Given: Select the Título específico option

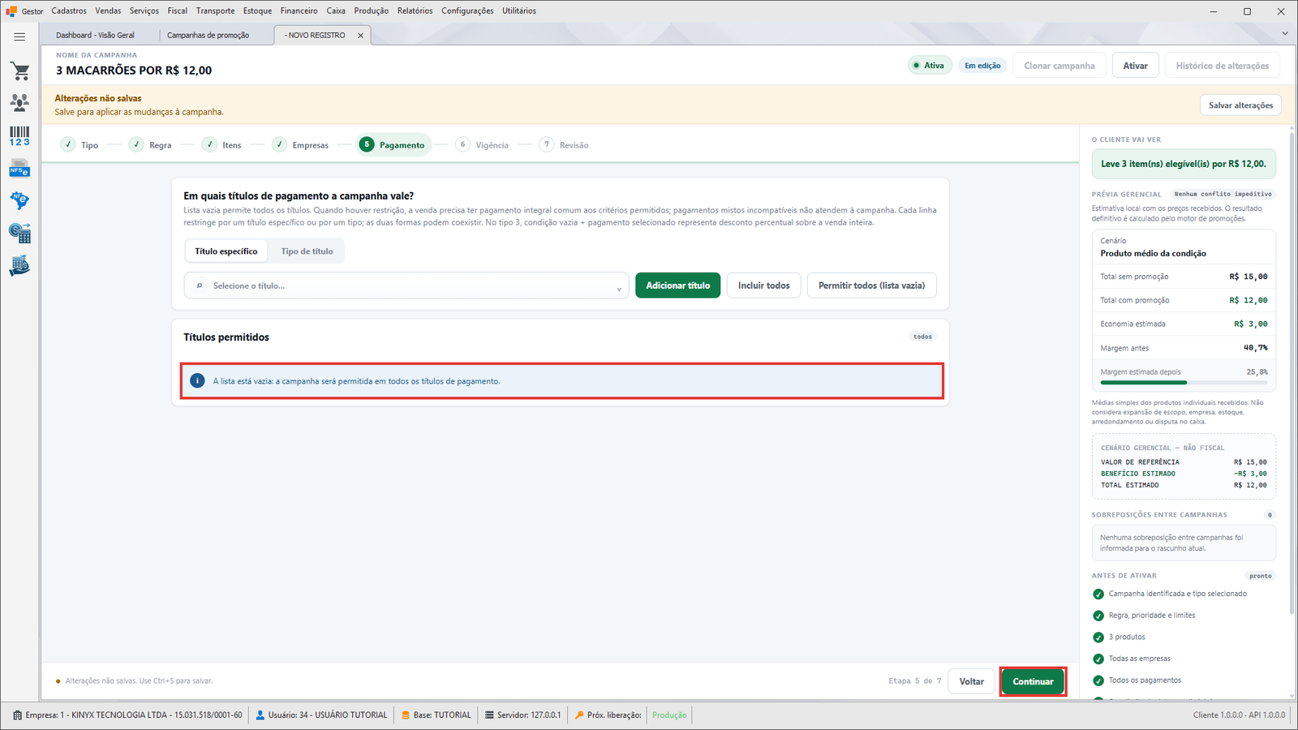Looking at the screenshot, I should click(x=226, y=251).
